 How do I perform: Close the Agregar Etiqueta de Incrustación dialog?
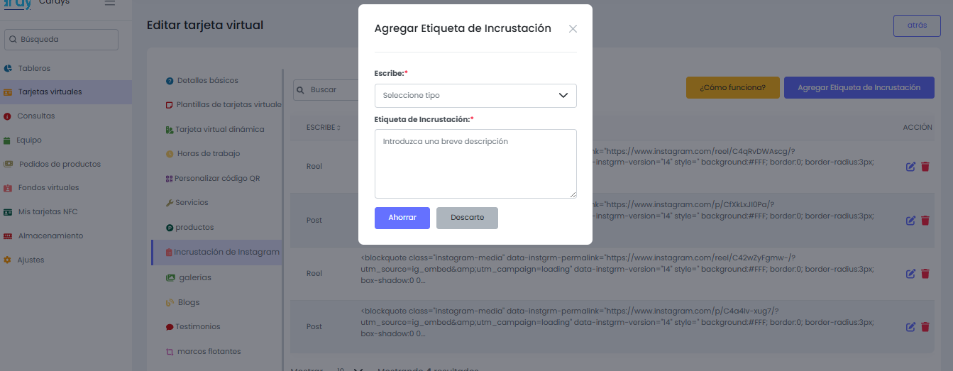tap(573, 29)
